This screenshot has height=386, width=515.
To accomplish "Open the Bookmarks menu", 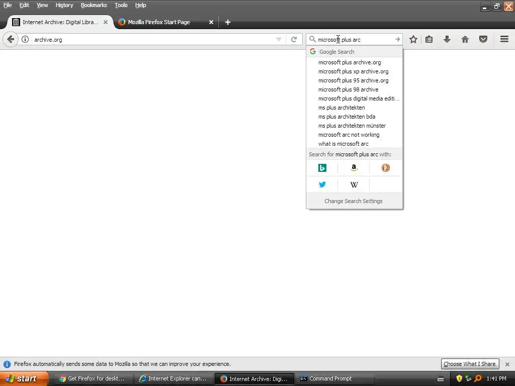I will [x=94, y=5].
